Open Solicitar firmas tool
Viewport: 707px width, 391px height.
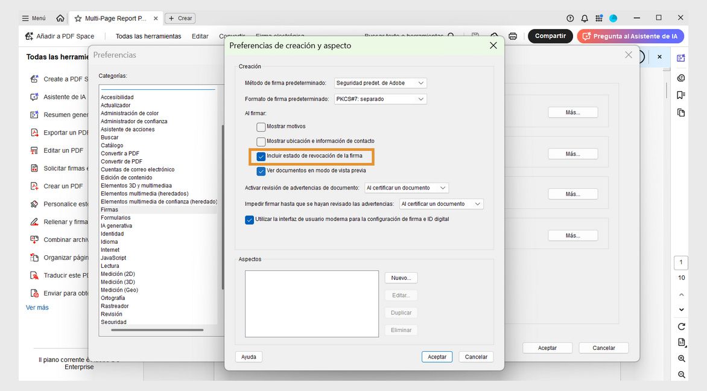(59, 168)
